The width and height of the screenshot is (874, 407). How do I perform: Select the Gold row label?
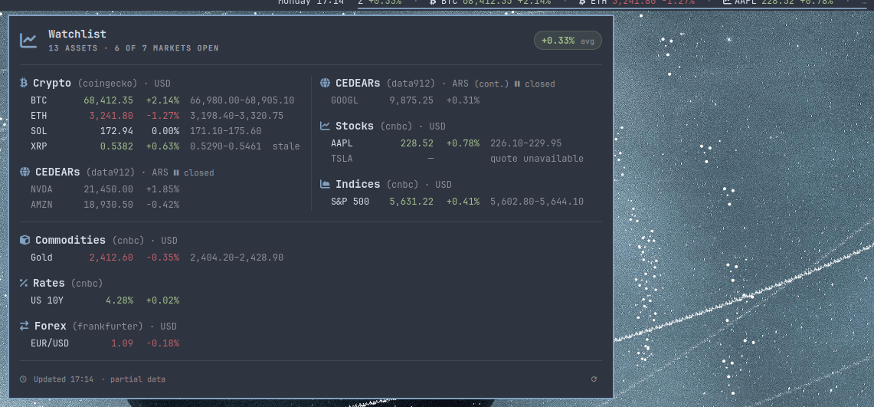click(x=42, y=258)
